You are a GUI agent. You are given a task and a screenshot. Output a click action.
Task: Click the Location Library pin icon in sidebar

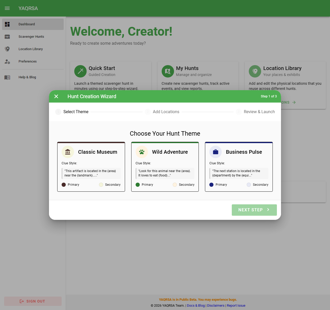point(7,49)
